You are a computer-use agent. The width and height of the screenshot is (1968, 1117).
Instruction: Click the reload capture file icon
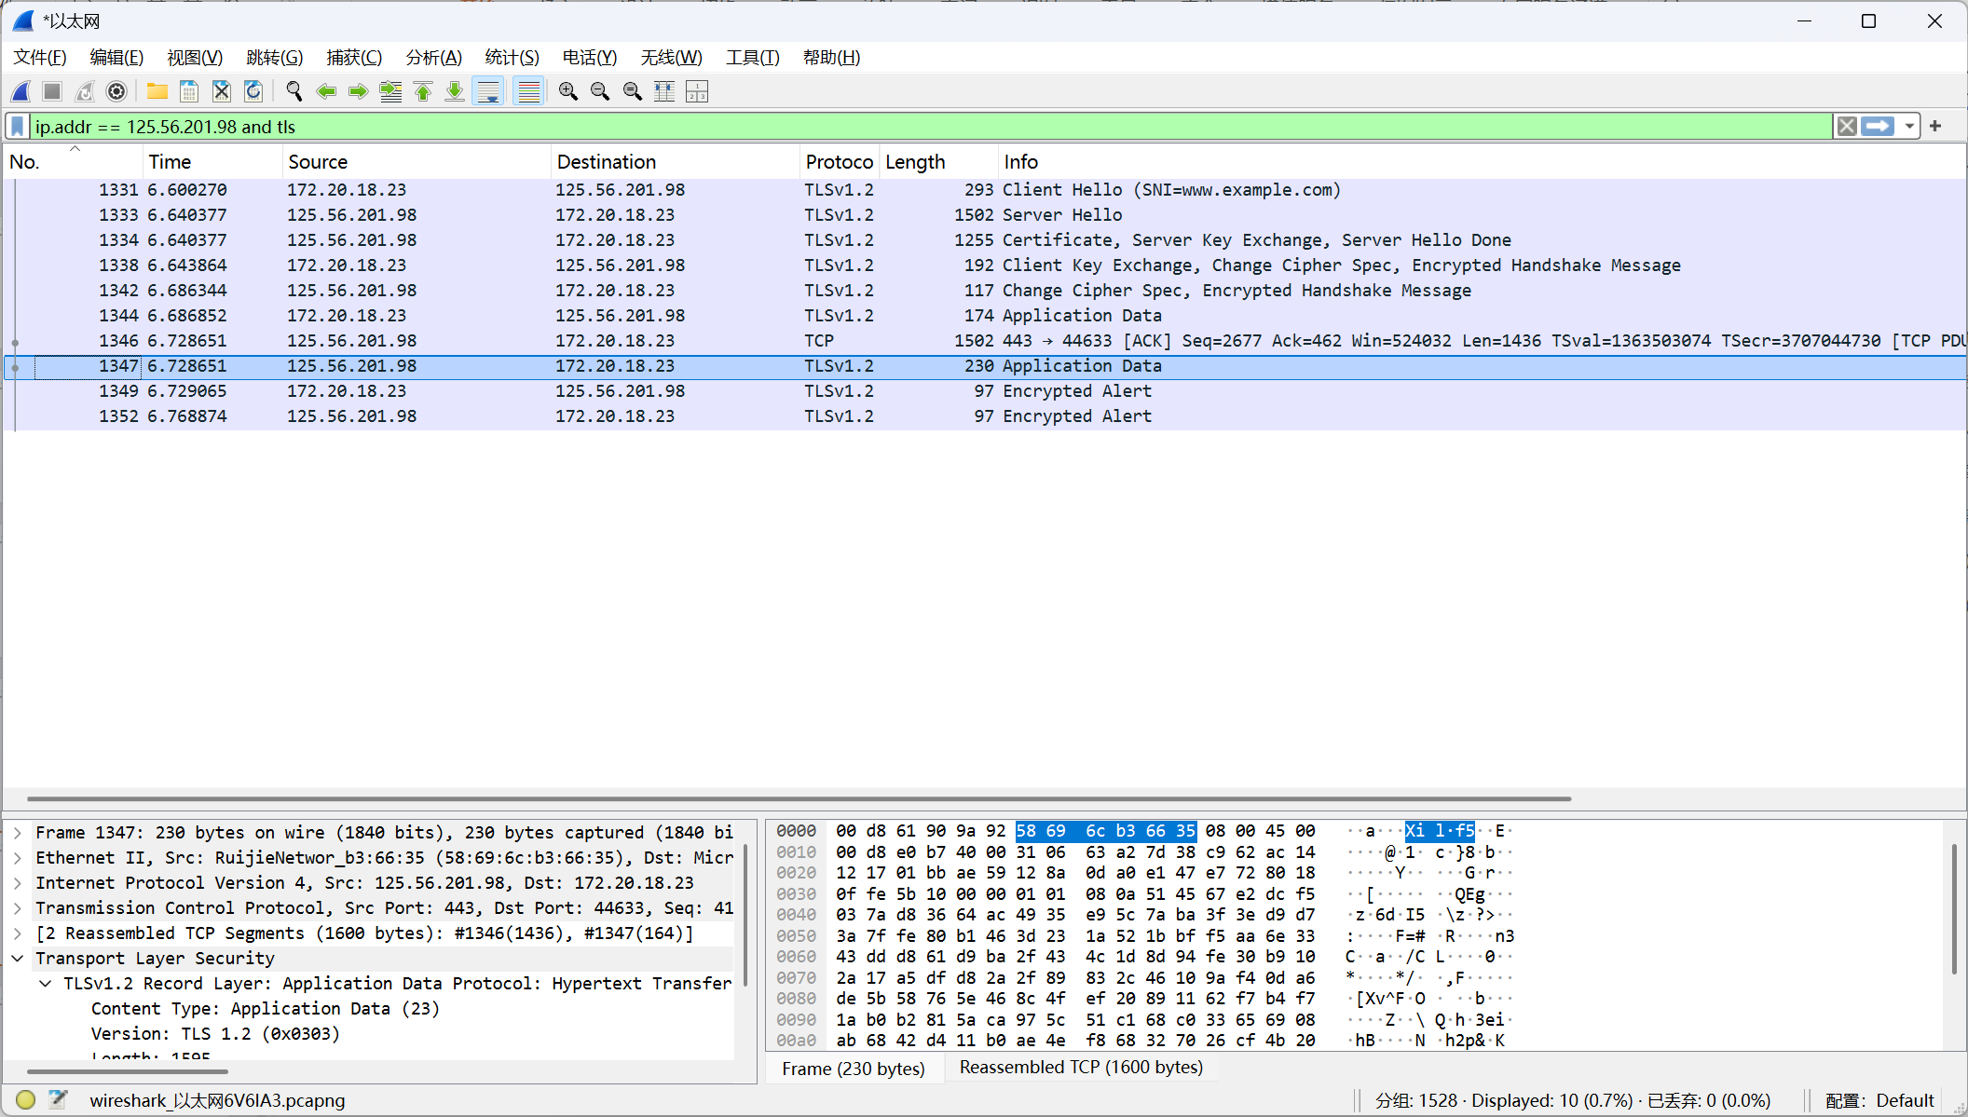coord(253,91)
